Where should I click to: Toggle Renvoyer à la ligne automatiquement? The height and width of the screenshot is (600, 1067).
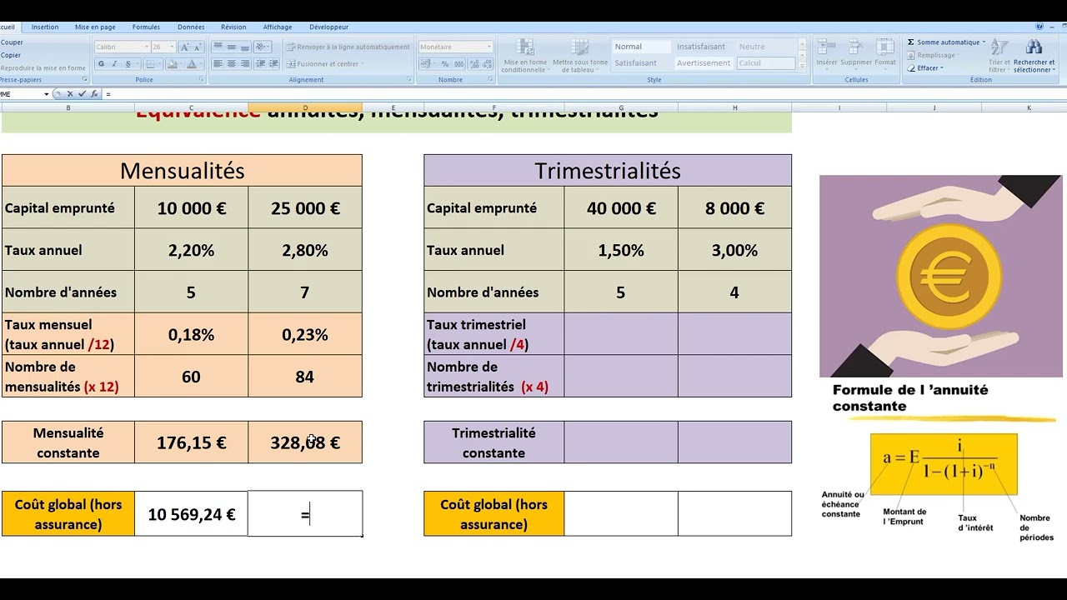click(348, 47)
